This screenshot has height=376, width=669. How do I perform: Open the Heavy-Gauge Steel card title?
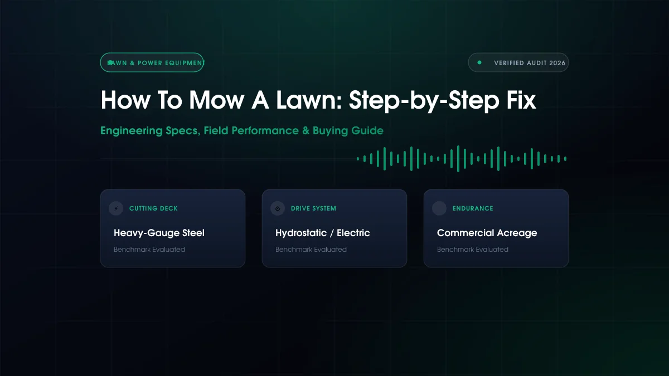click(159, 233)
